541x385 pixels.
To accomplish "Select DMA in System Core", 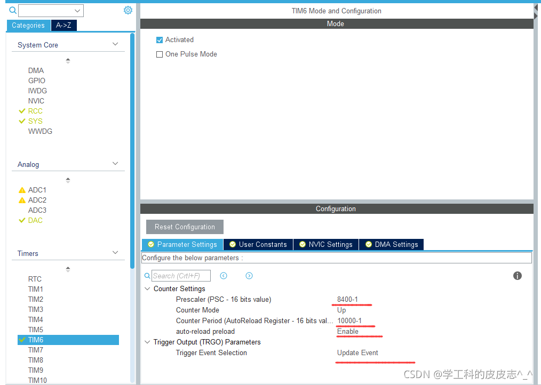I will (36, 71).
